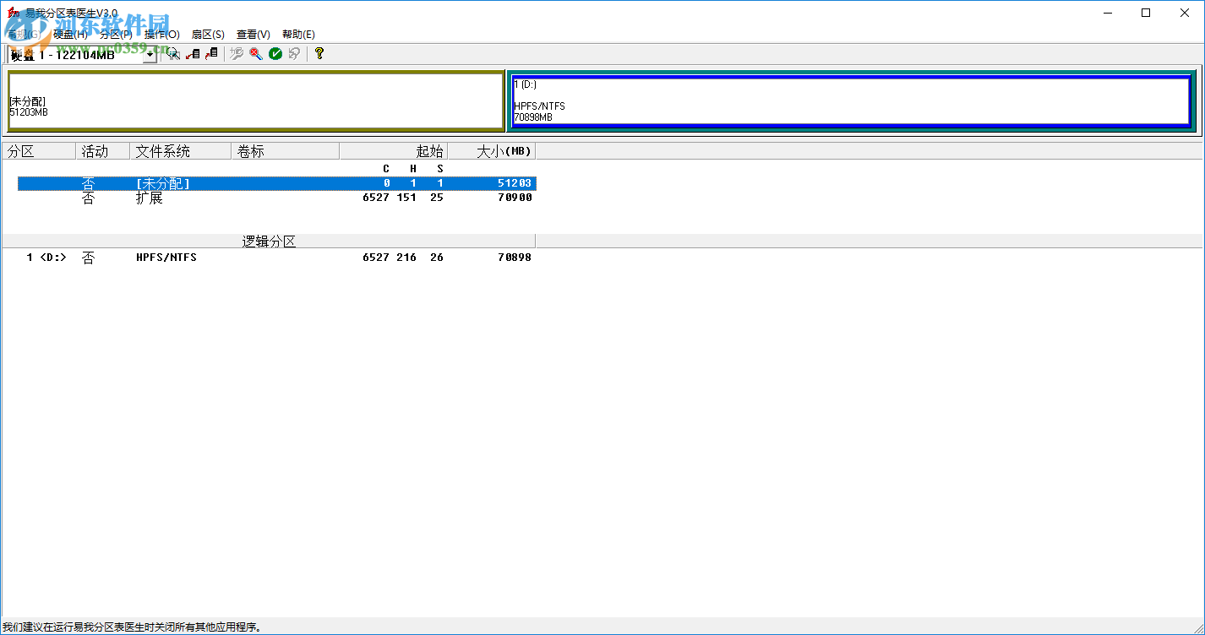
Task: Select the [未分配] 51203MB block in disk map
Action: 256,101
